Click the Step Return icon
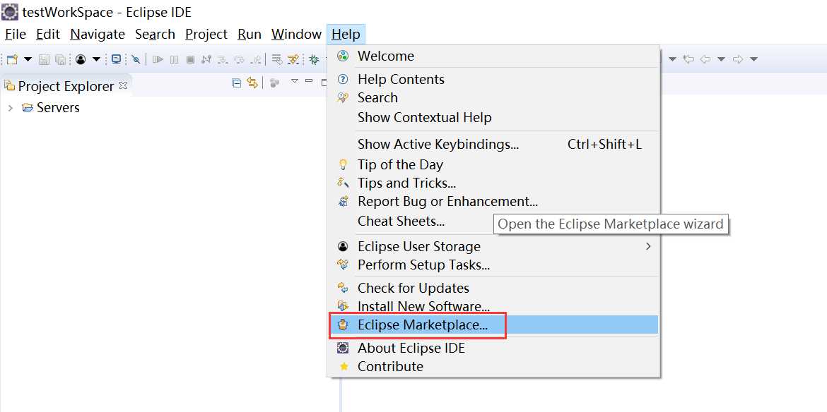 256,59
